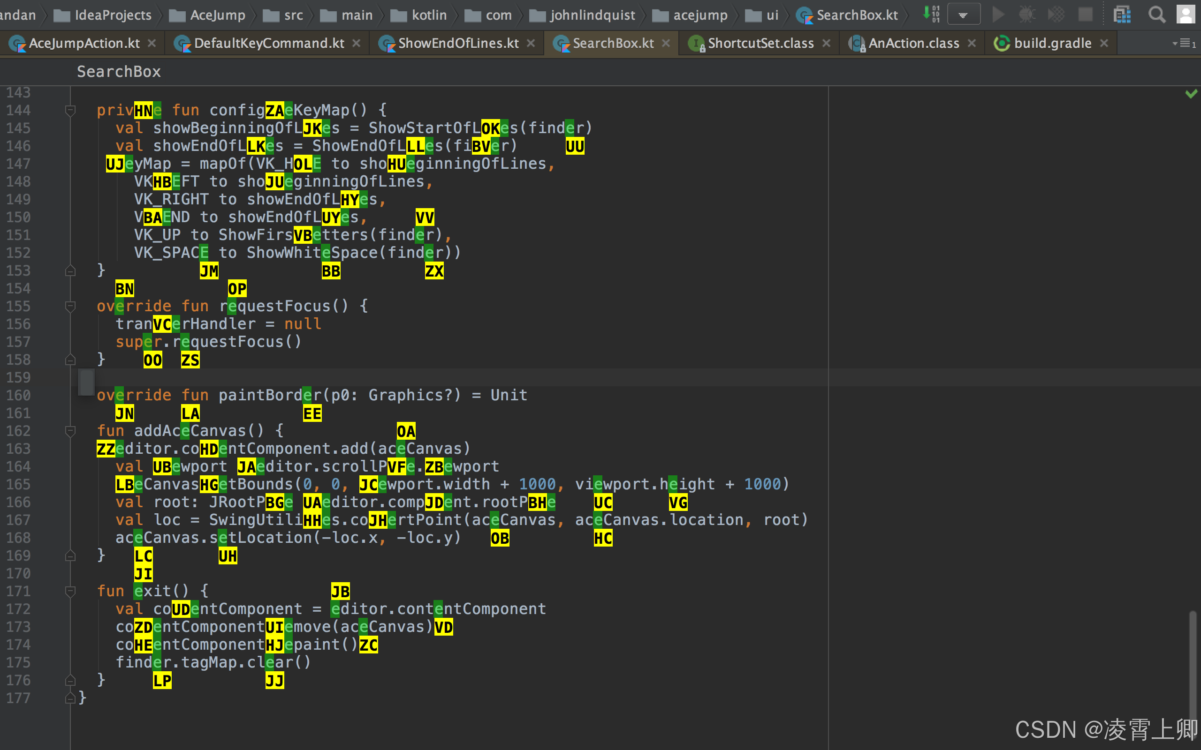Viewport: 1201px width, 750px height.
Task: Click the user avatar icon
Action: click(1186, 15)
